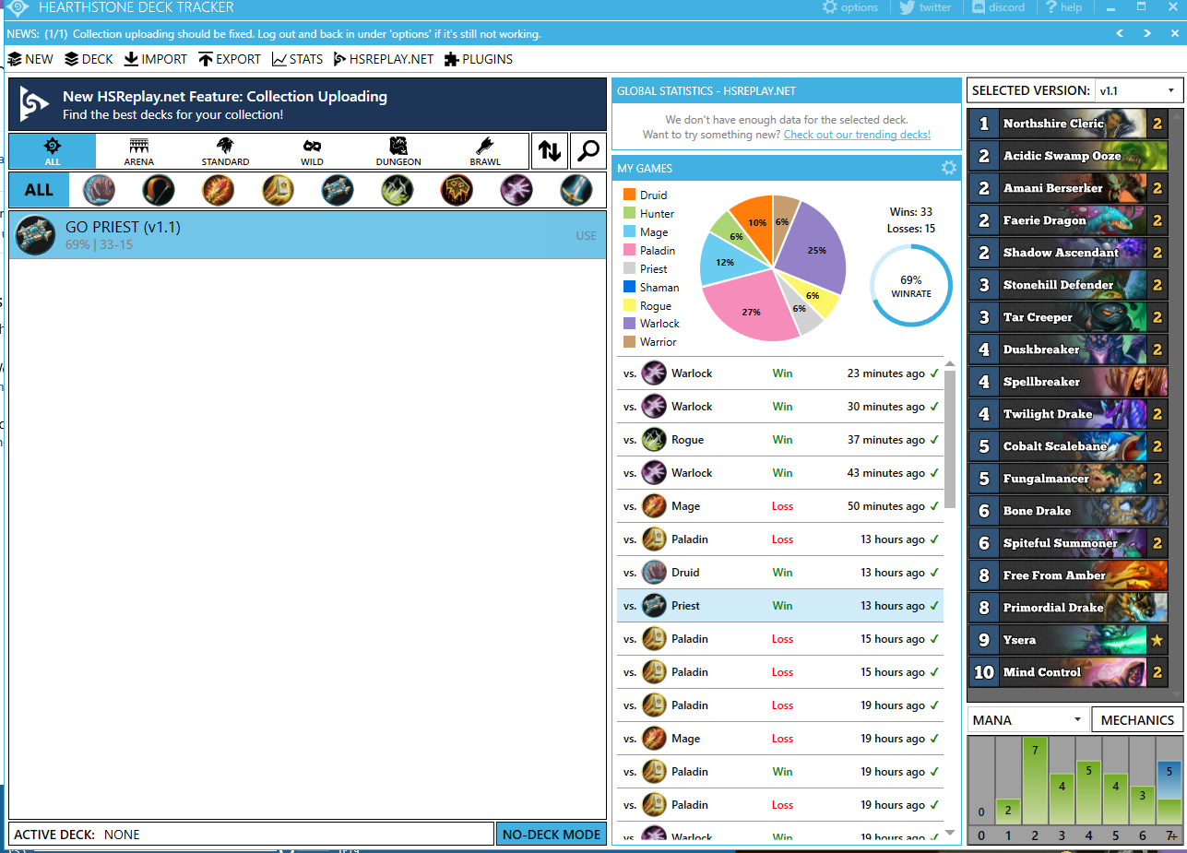Open help in title bar

1063,7
